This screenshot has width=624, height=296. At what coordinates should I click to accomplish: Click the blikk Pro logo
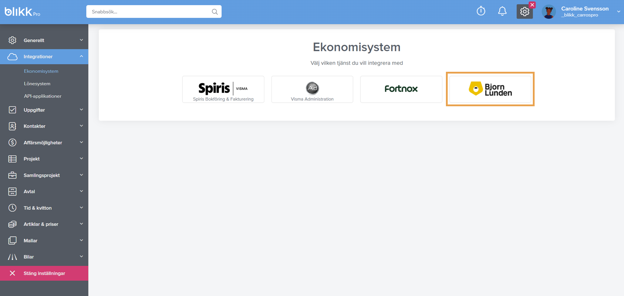[x=22, y=12]
